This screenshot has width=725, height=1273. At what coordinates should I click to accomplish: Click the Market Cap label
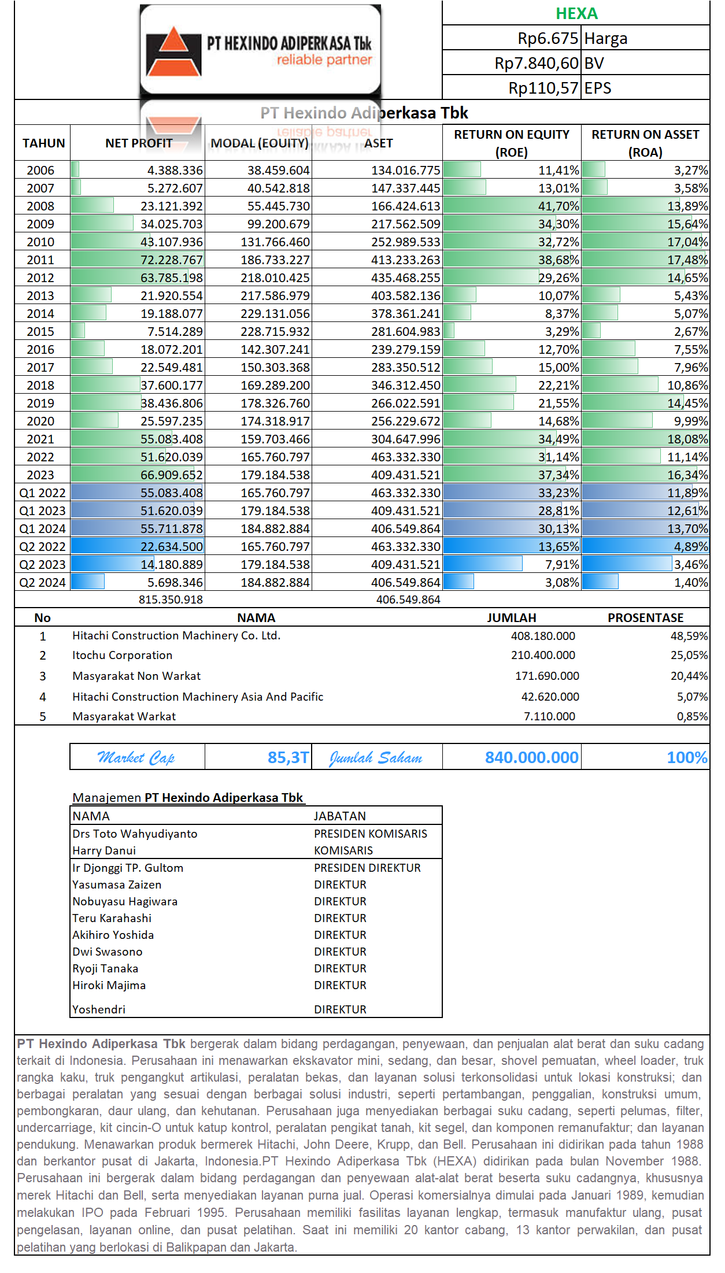point(136,757)
